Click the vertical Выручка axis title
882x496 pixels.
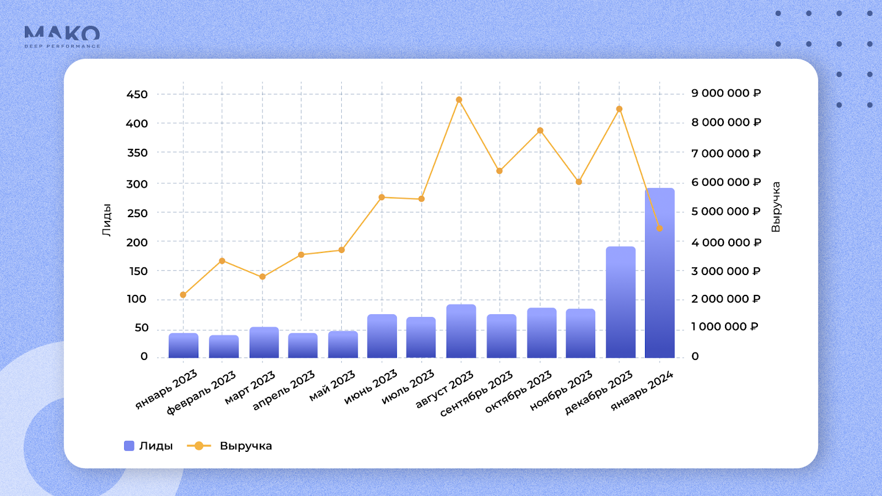click(x=776, y=207)
